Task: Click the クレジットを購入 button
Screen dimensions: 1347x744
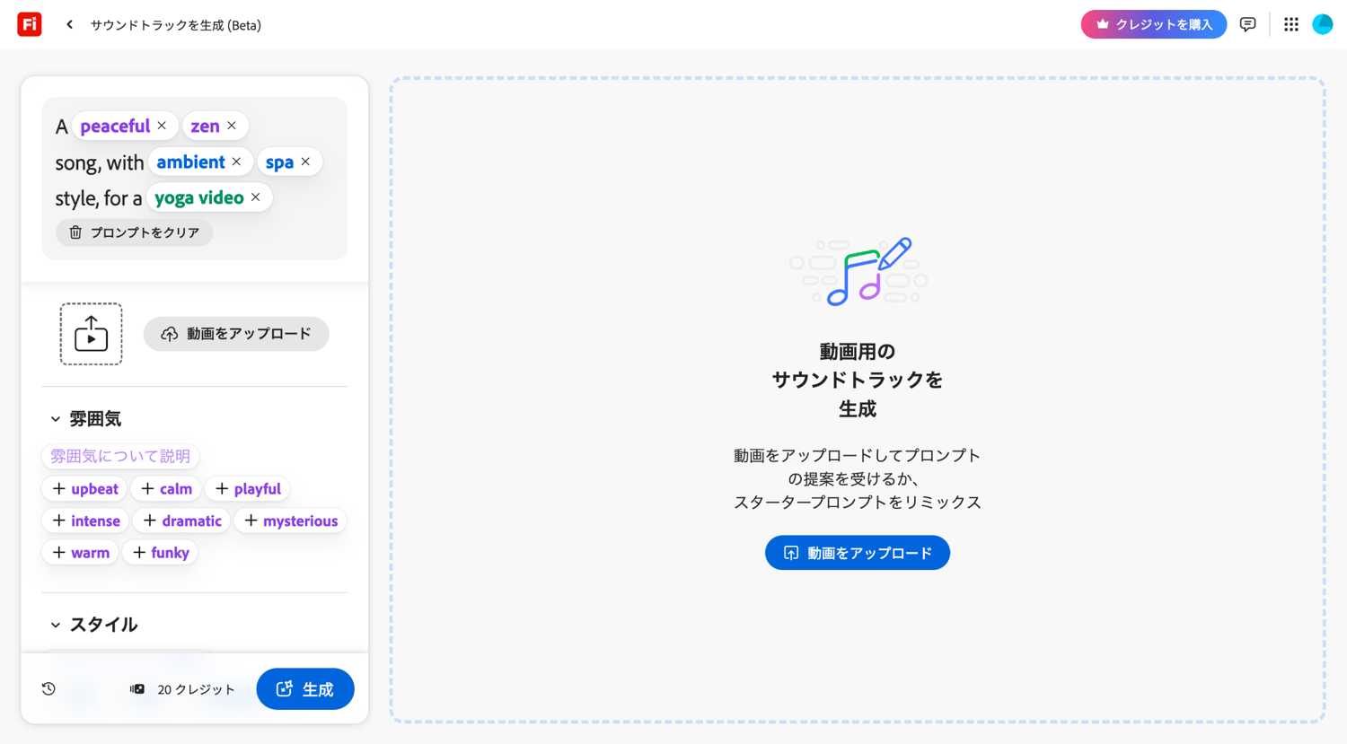Action: pos(1154,24)
